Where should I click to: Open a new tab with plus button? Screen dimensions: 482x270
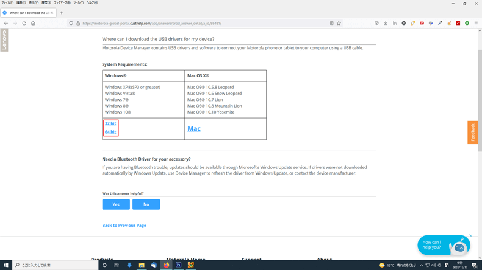coord(62,13)
